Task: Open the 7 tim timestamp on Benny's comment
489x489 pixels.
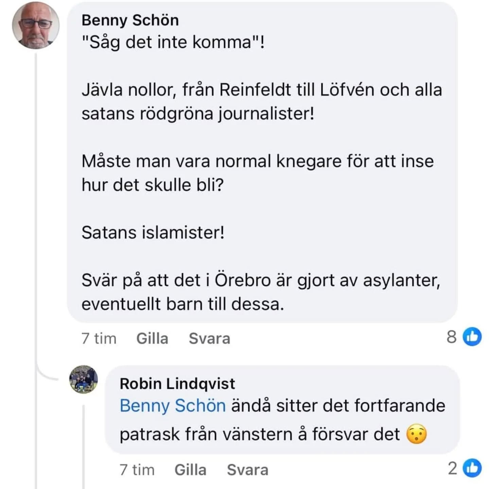Action: pyautogui.click(x=99, y=339)
